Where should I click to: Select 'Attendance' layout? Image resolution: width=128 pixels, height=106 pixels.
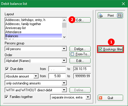point(34,32)
